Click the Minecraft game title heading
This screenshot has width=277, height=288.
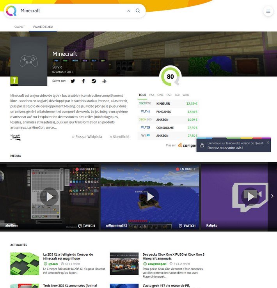(64, 54)
